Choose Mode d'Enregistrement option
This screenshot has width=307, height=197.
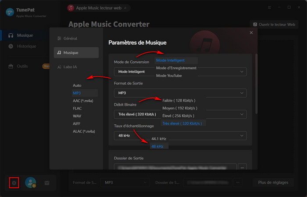176,68
